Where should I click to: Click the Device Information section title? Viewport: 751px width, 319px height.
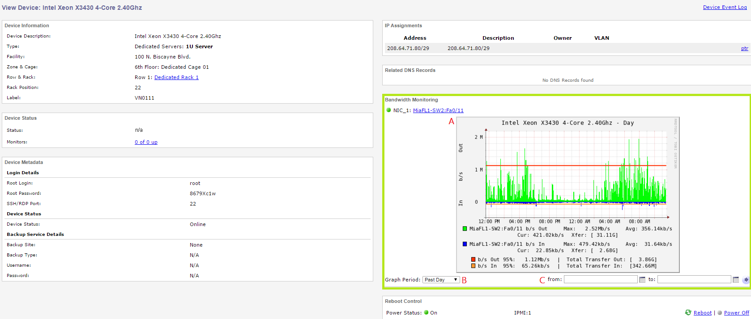tap(27, 25)
